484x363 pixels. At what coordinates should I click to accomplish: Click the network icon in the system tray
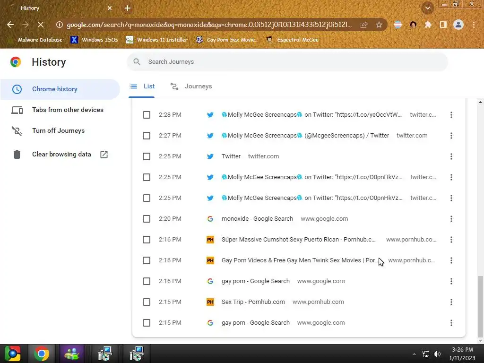pos(426,354)
